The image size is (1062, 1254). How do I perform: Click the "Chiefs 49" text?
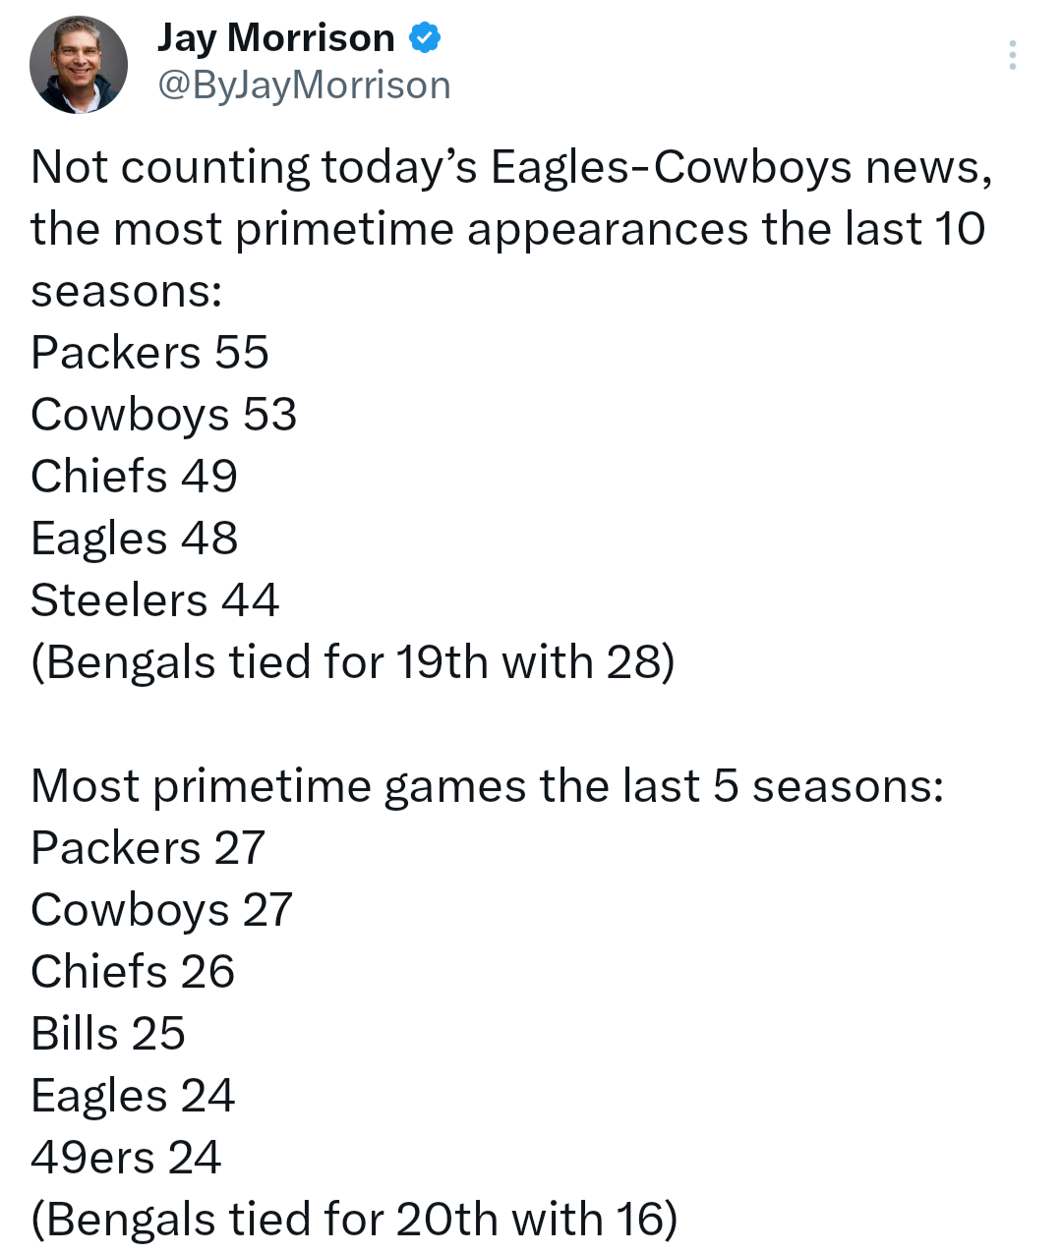[x=134, y=477]
